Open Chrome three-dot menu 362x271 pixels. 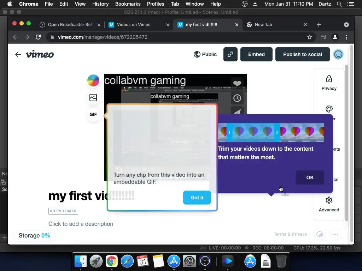click(346, 37)
